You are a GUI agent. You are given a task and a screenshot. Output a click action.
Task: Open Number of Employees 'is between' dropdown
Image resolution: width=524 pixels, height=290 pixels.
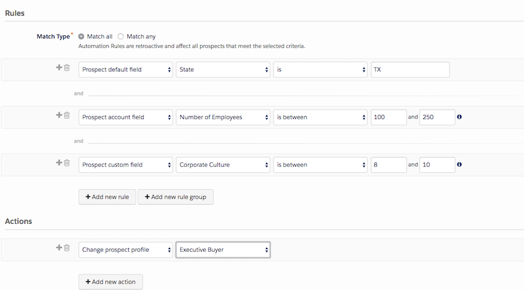(320, 117)
